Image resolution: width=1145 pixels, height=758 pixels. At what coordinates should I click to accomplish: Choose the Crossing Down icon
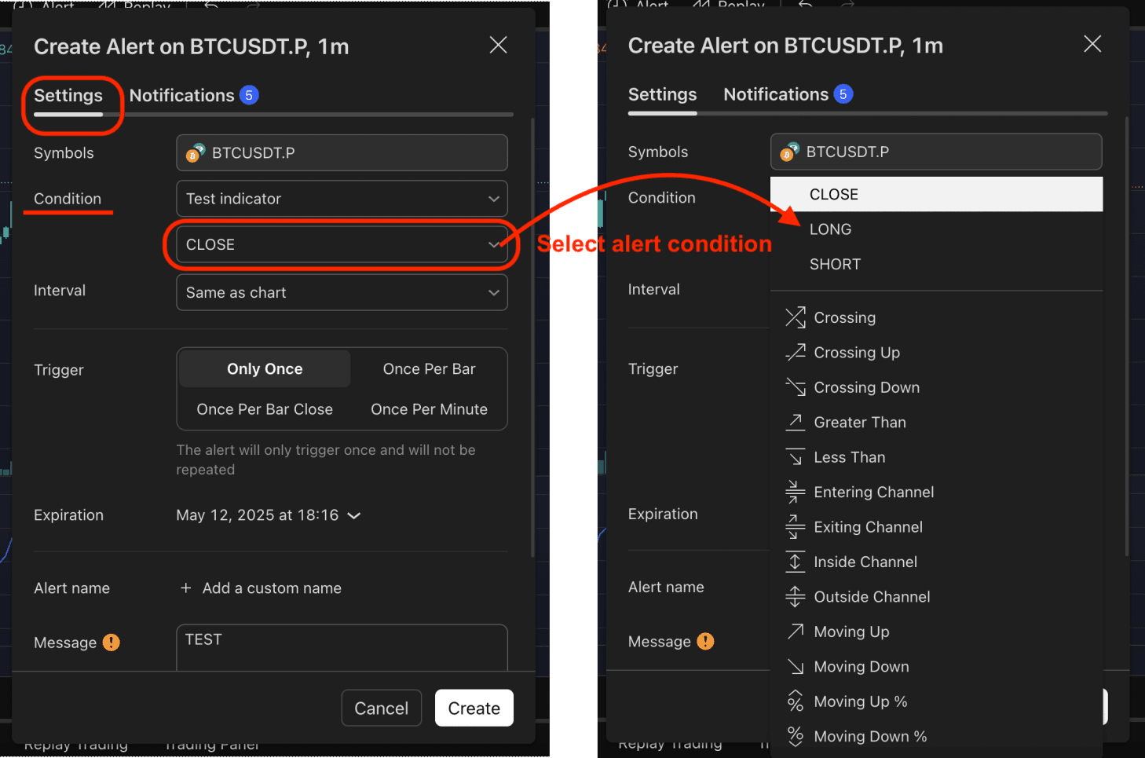[x=795, y=387]
